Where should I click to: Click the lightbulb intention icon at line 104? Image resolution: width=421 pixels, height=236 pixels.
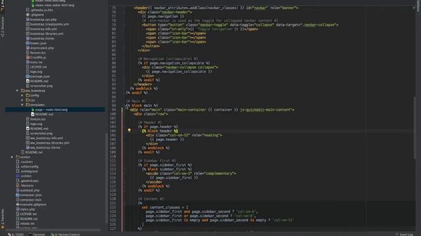pos(129,130)
